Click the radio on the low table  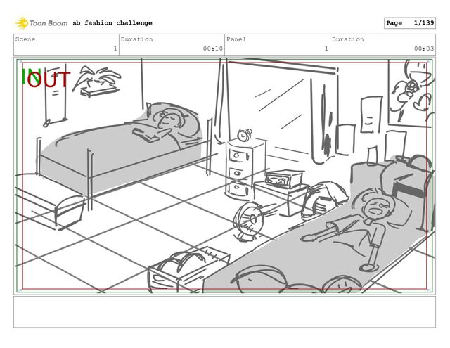pos(283,179)
